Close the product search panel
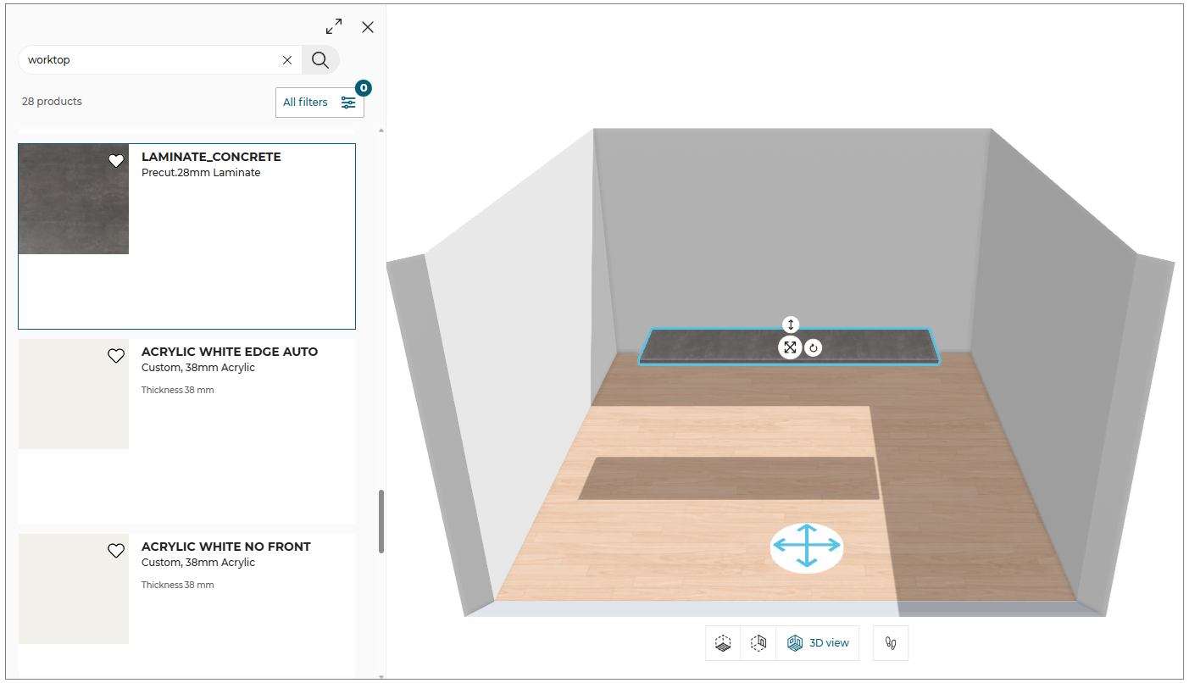The image size is (1189, 683). pyautogui.click(x=368, y=27)
